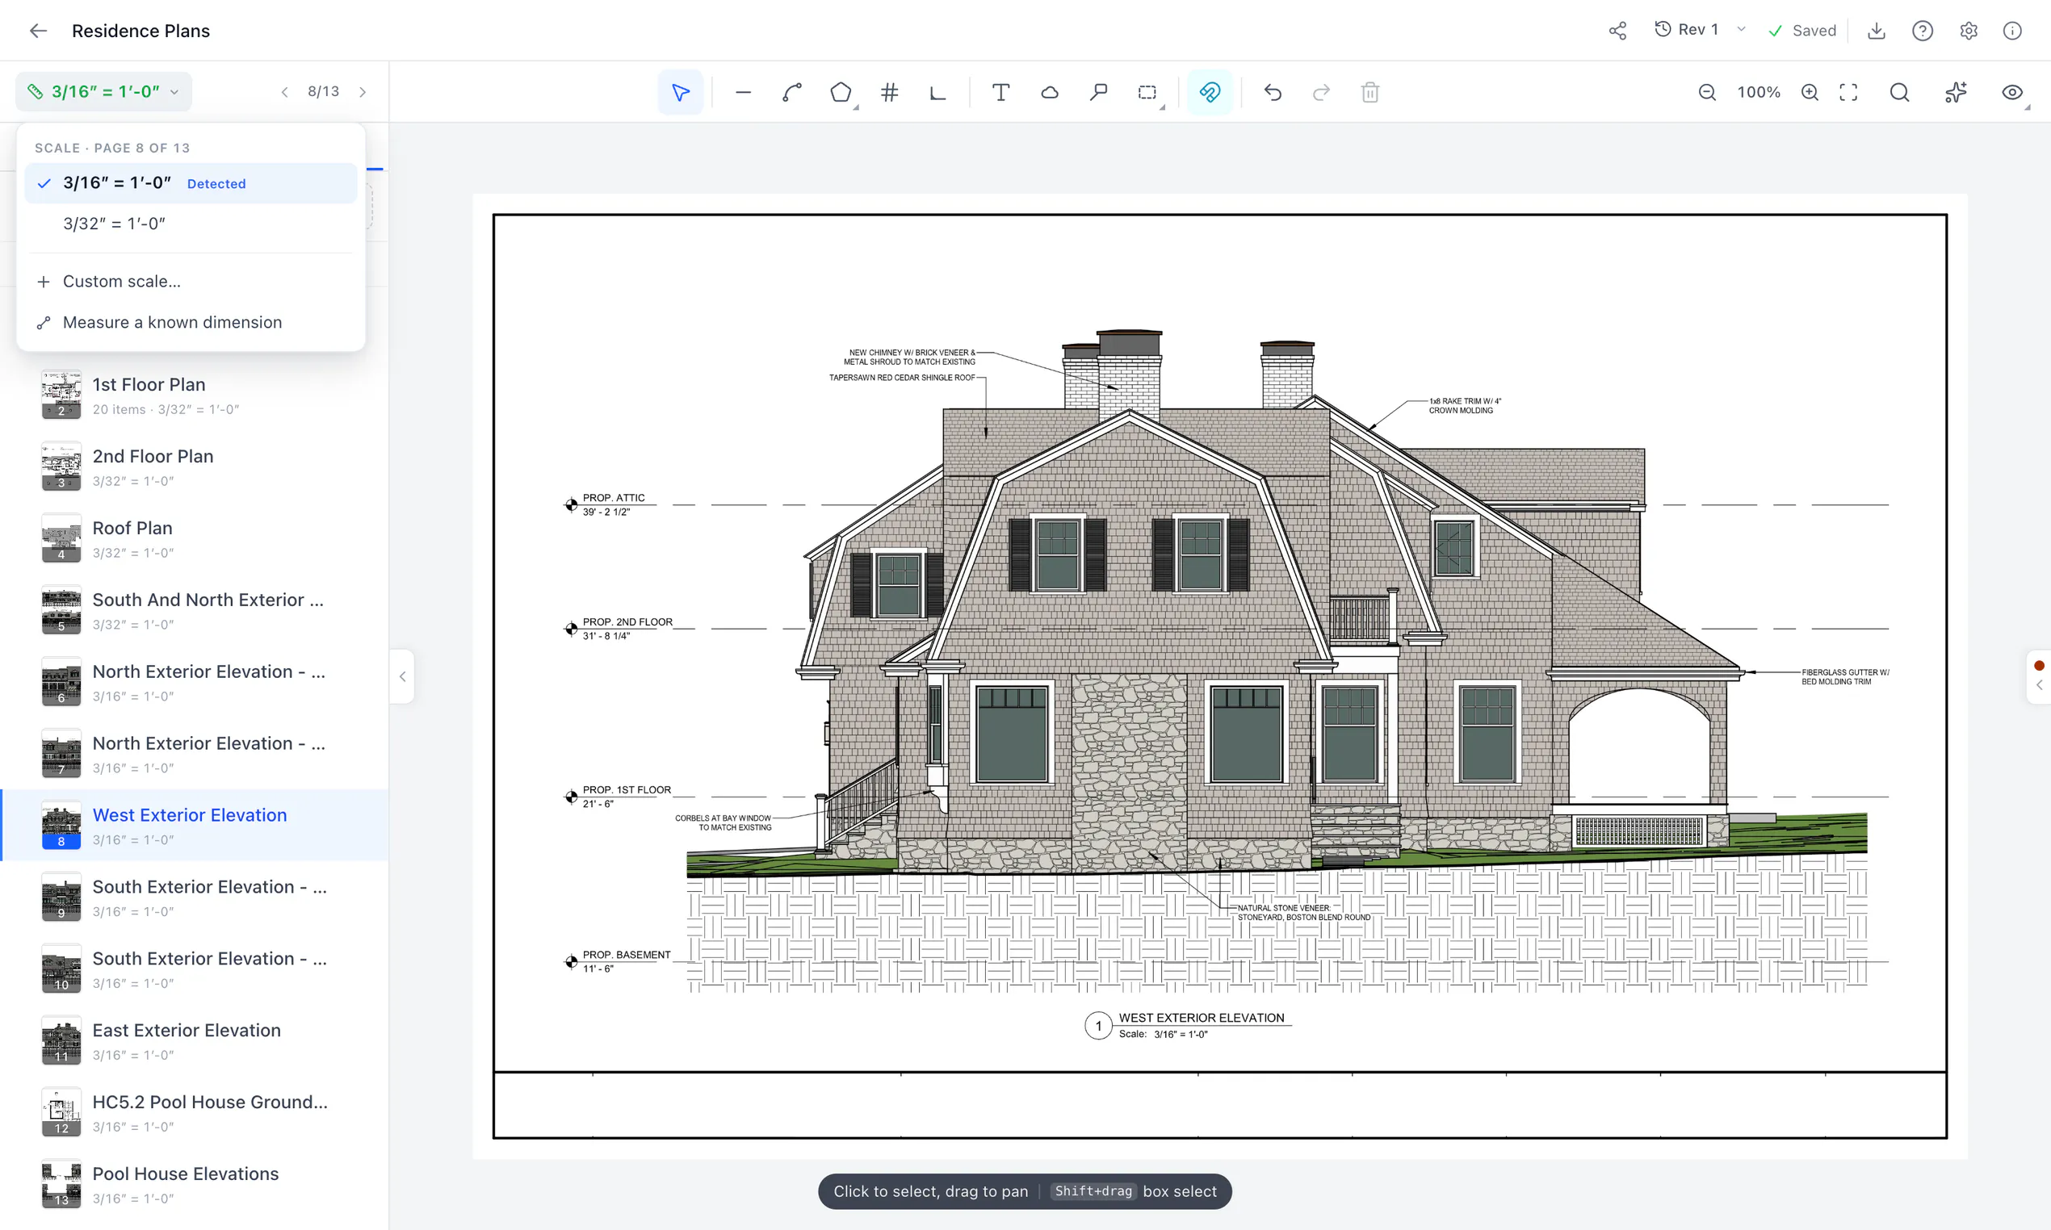The width and height of the screenshot is (2051, 1230).
Task: Delete selection with trash icon
Action: 1370,92
